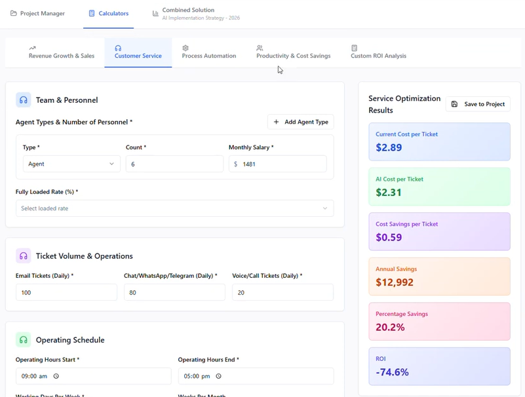Click the green headset icon next to Operating Schedule
Image resolution: width=525 pixels, height=397 pixels.
[x=24, y=340]
